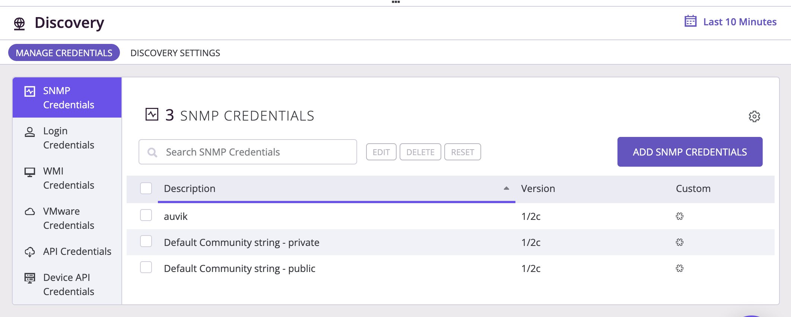
Task: Open Device API Credentials sidebar icon
Action: [x=30, y=278]
